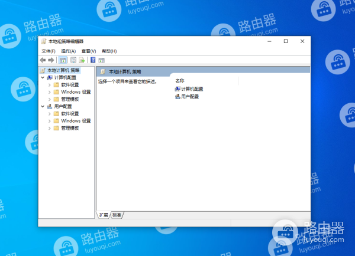
Task: Open the 文件(F) menu
Action: (x=49, y=51)
